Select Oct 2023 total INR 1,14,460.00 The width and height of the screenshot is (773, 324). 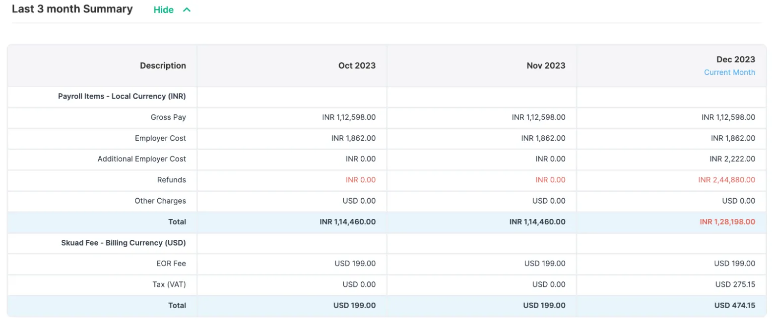pos(347,222)
